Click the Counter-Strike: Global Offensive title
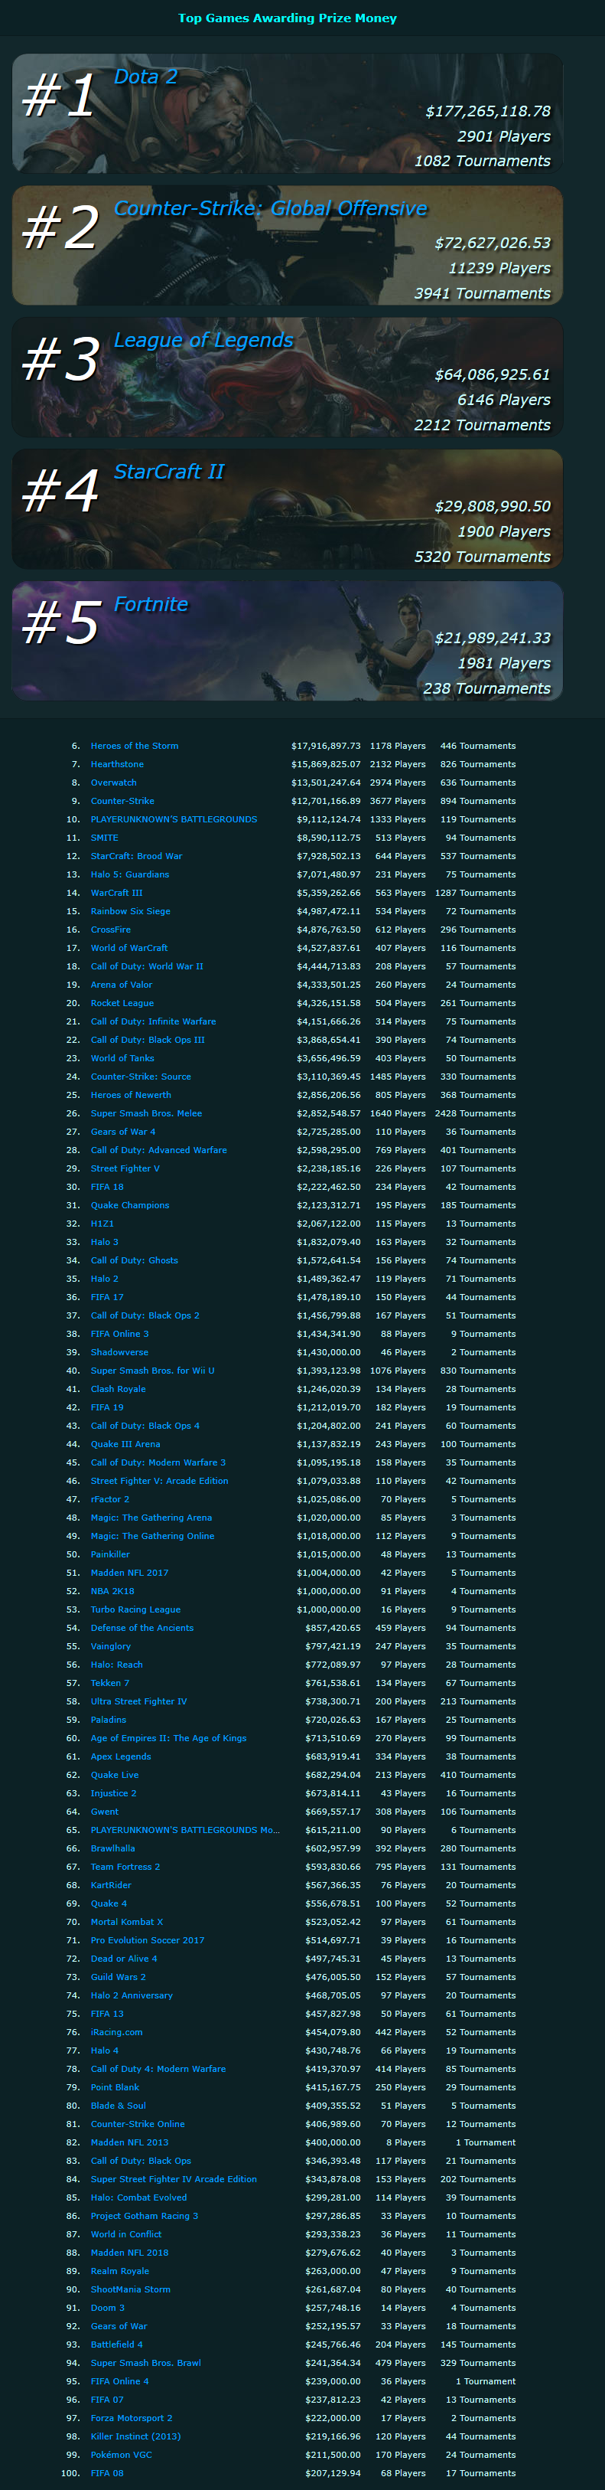This screenshot has width=605, height=2490. 270,209
